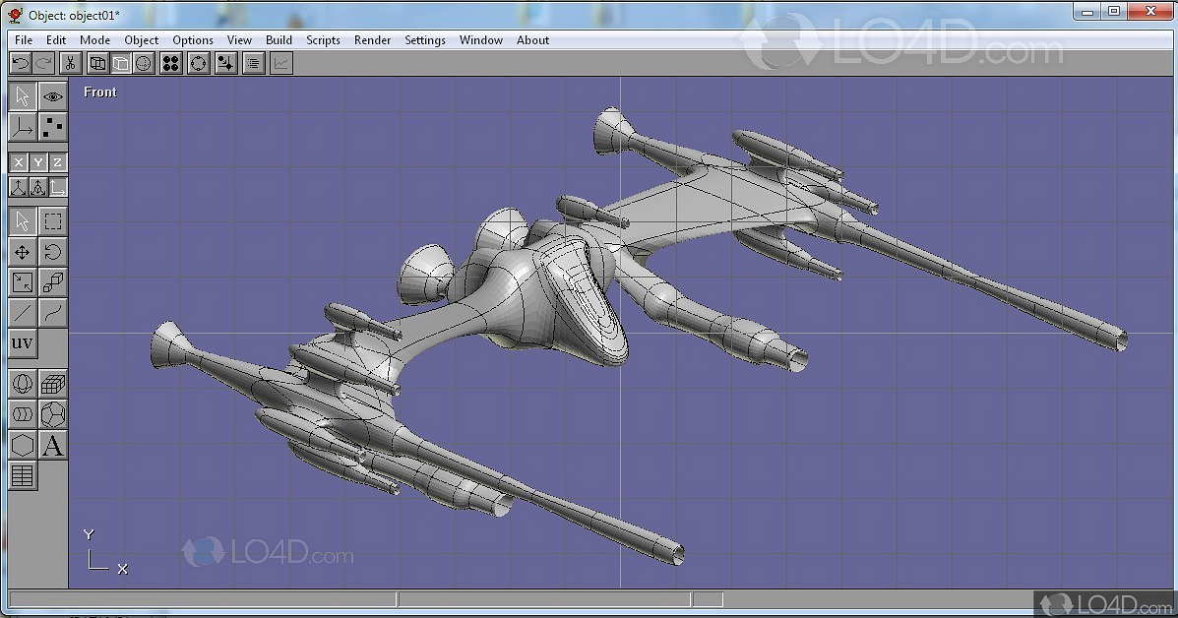Choose the dashed-rectangle Drag Select tool
Screen dimensions: 1178x618
[52, 221]
